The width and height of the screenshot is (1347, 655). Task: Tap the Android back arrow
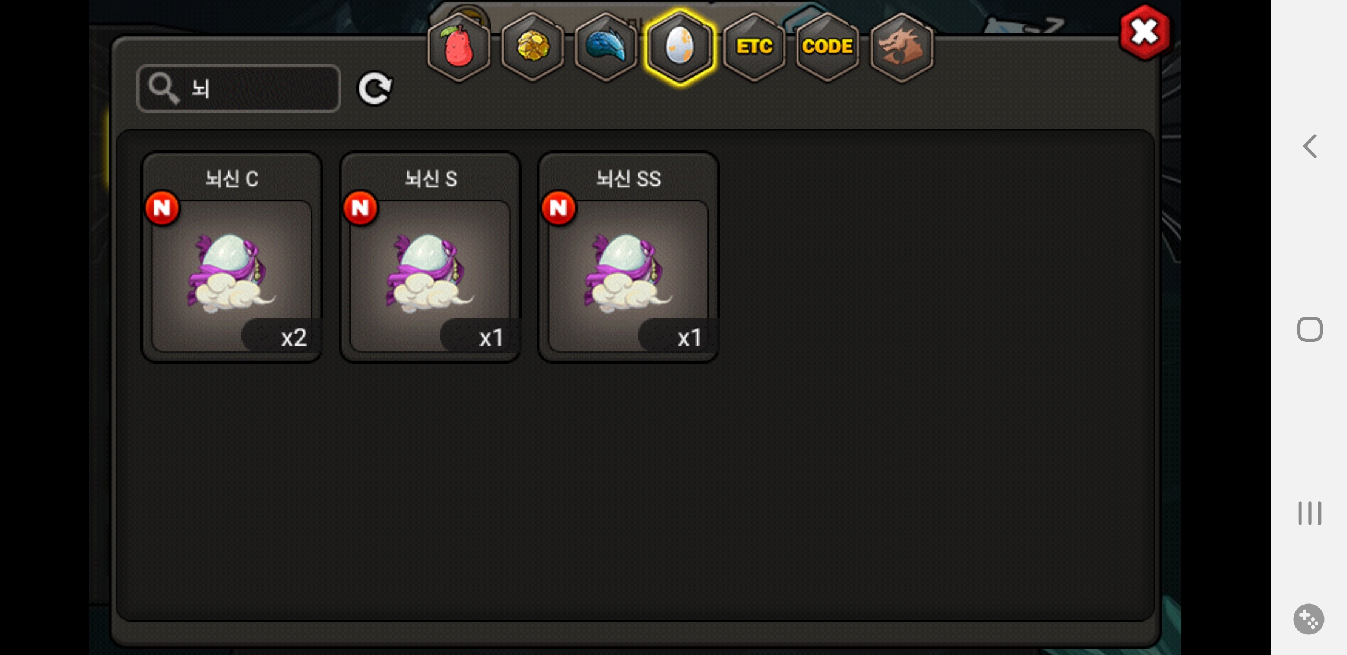click(x=1309, y=146)
